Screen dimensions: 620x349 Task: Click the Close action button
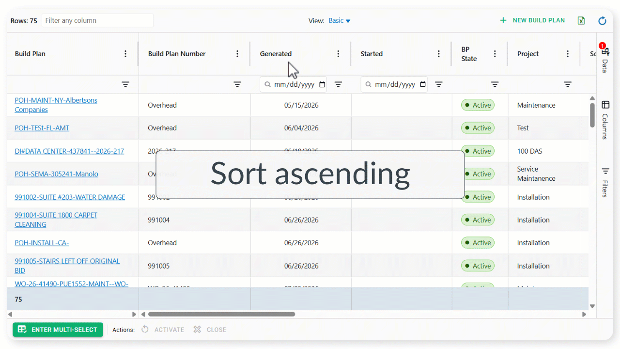point(210,330)
